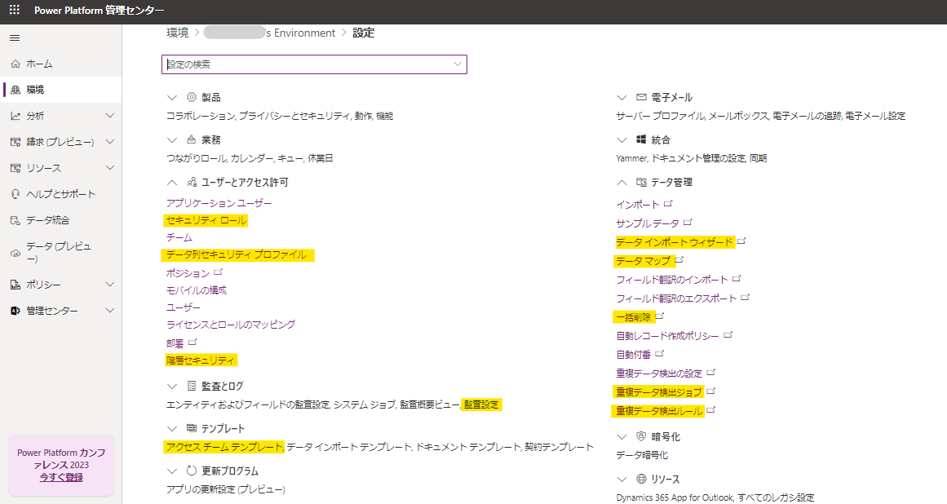Click the ヘルプとサポート headset icon

tap(15, 194)
